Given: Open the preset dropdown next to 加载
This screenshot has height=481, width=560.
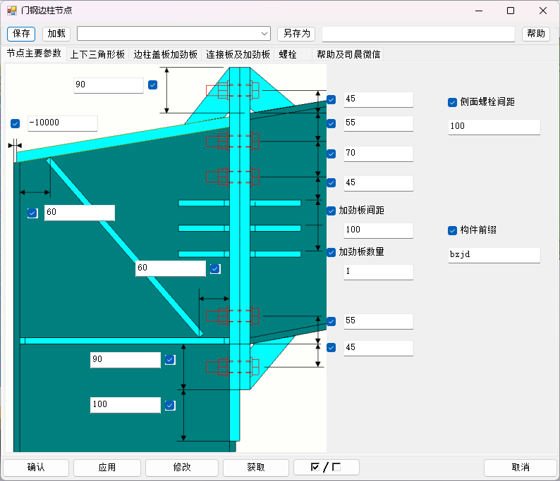Looking at the screenshot, I should 174,34.
